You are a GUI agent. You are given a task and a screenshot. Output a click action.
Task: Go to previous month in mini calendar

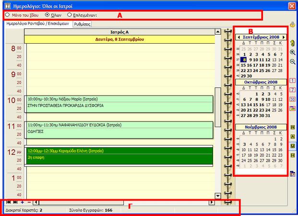pos(238,37)
